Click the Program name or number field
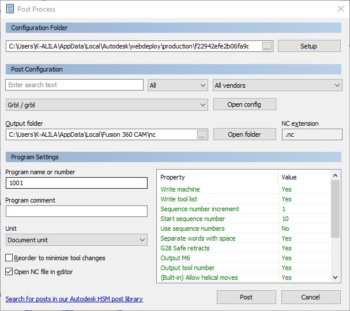350x311 pixels. coord(77,183)
